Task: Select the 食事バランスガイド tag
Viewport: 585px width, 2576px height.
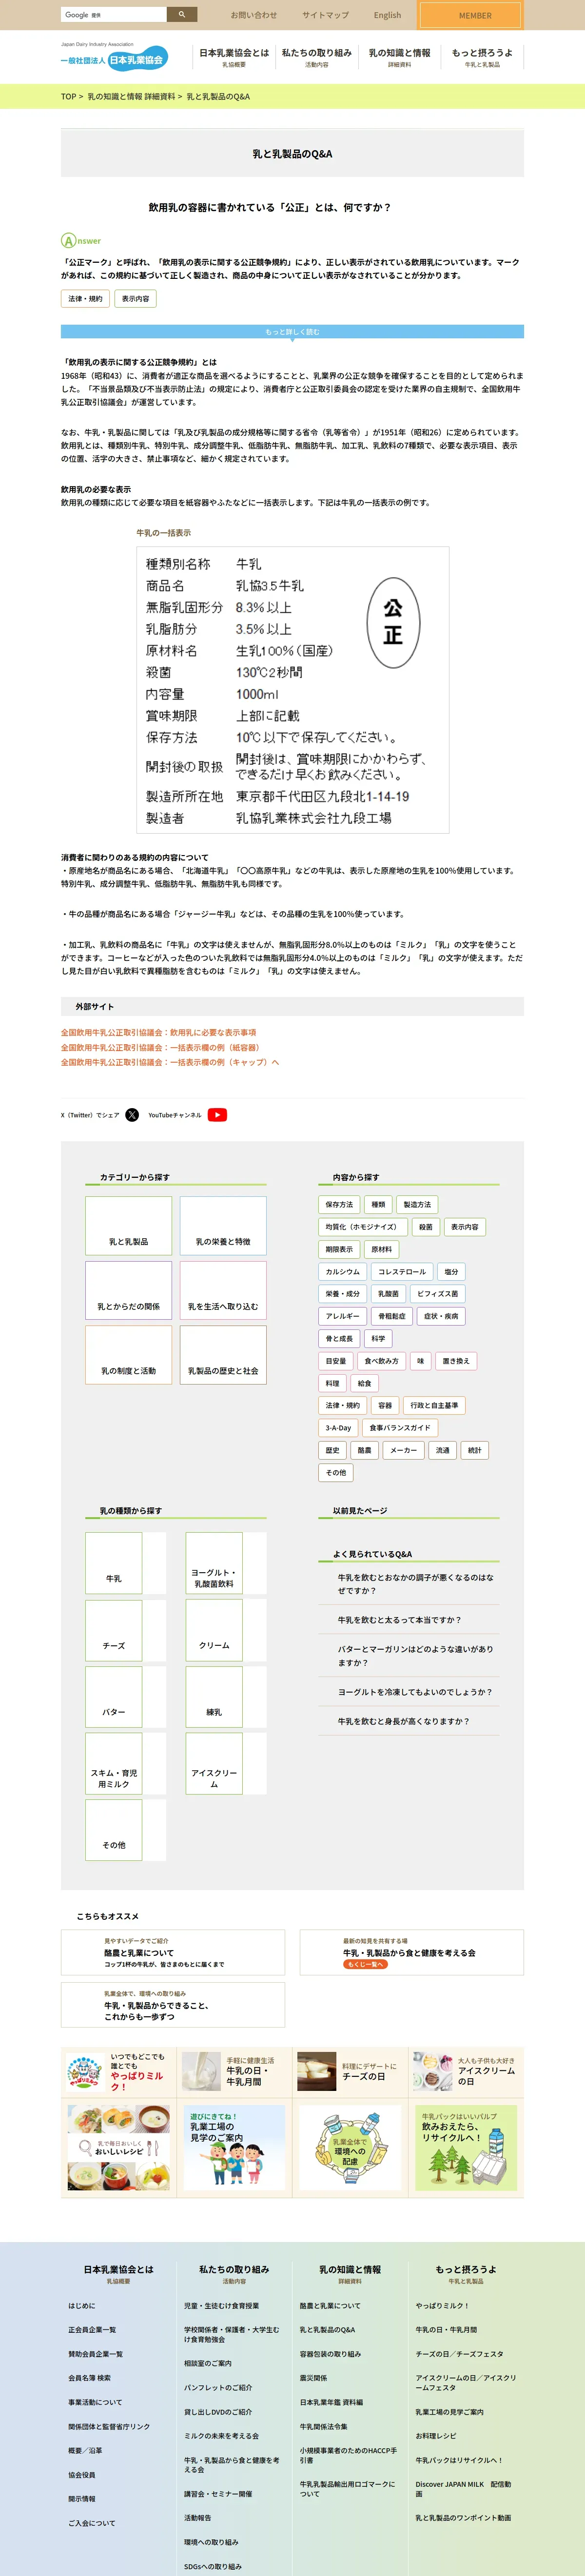Action: click(x=400, y=1428)
